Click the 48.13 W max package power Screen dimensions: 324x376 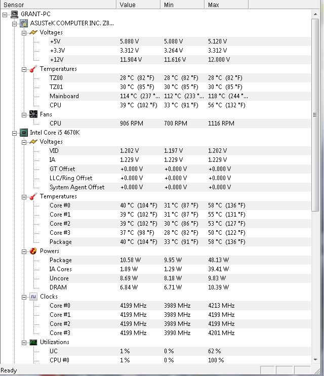click(219, 260)
